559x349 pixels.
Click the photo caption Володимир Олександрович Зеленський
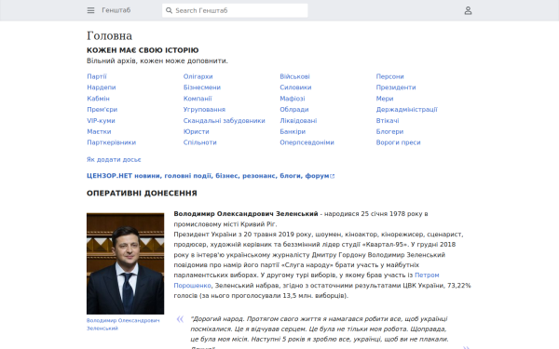tap(123, 324)
